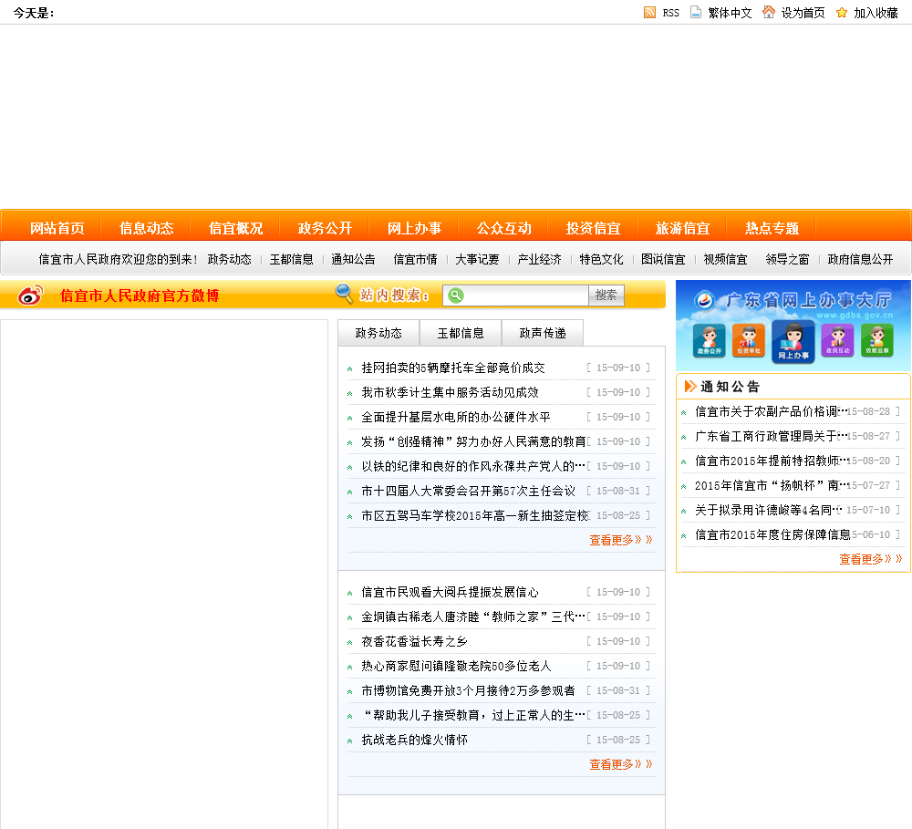
Task: Open 信宜概况 in main navigation
Action: [235, 228]
